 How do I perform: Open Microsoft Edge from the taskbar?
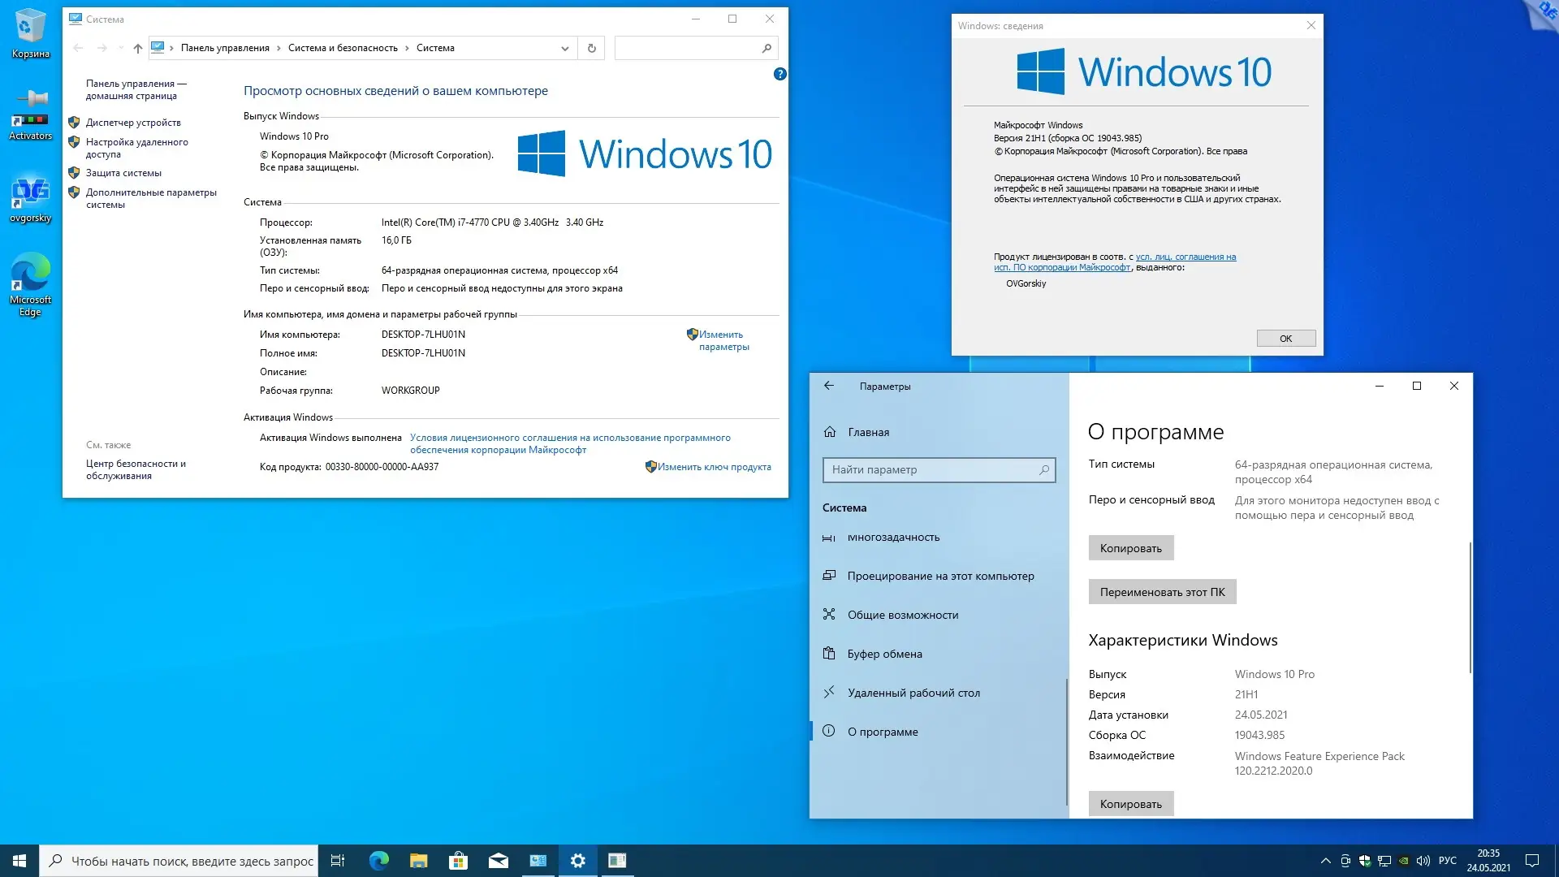379,861
